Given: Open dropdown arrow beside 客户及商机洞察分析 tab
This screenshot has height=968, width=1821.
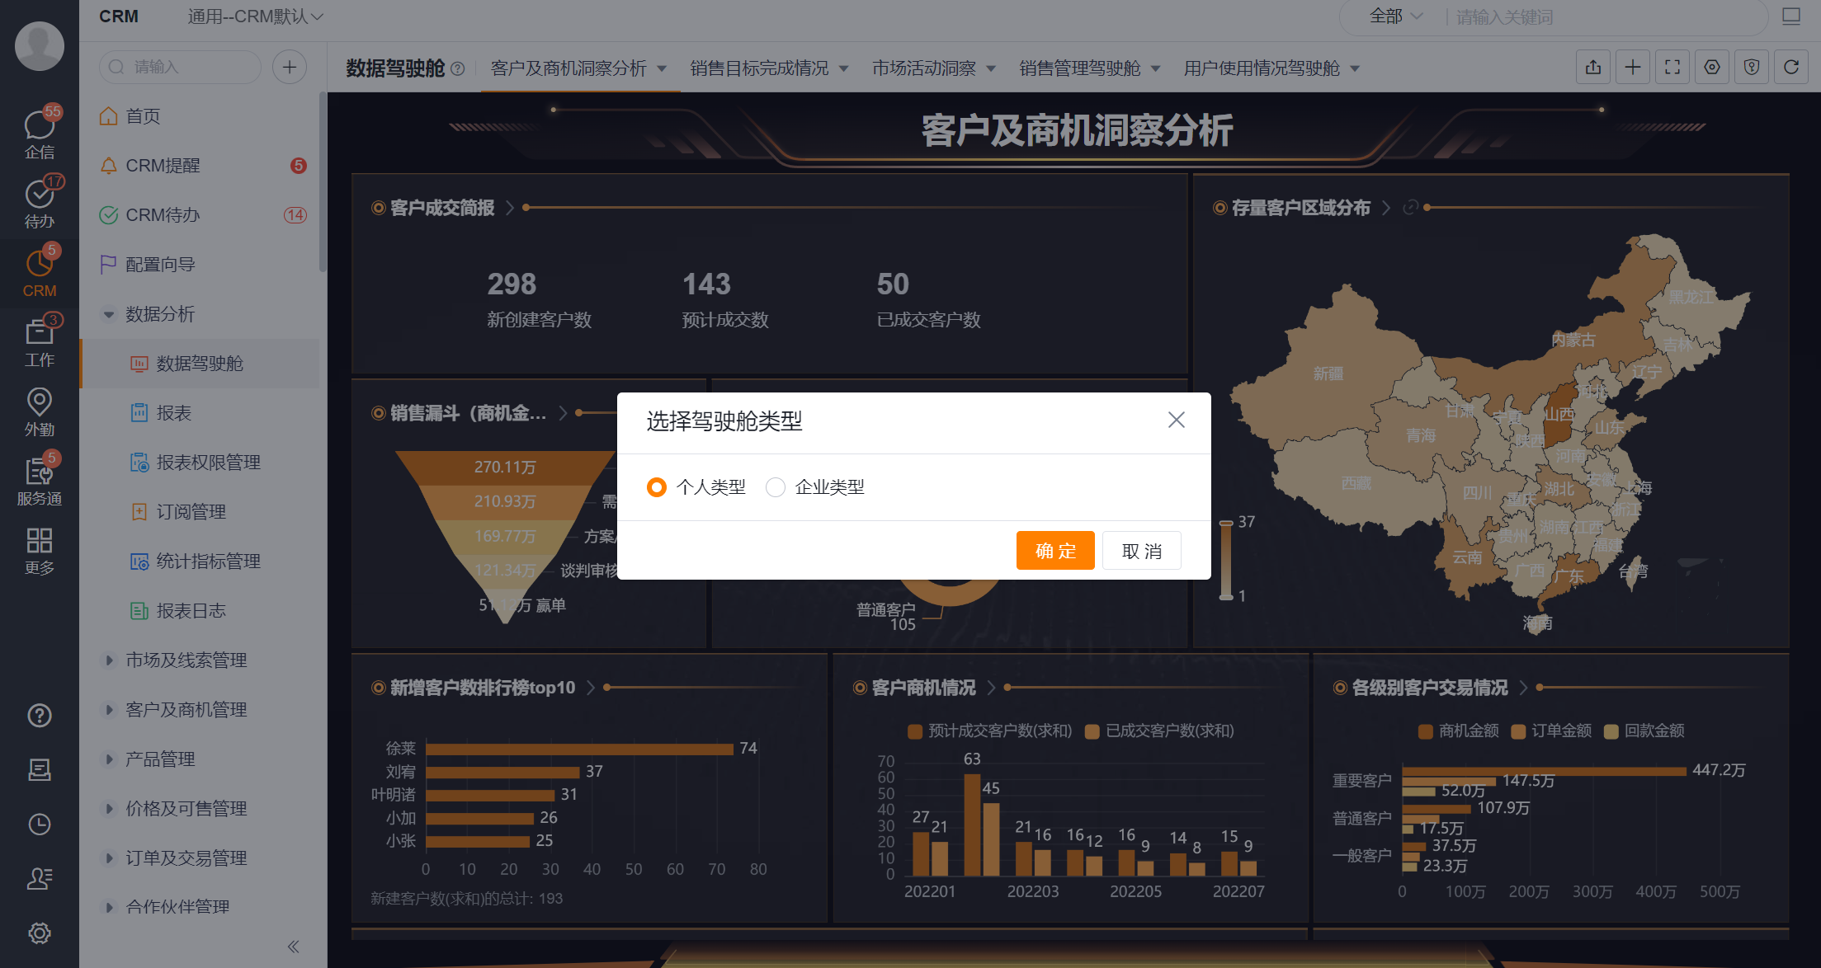Looking at the screenshot, I should [662, 68].
